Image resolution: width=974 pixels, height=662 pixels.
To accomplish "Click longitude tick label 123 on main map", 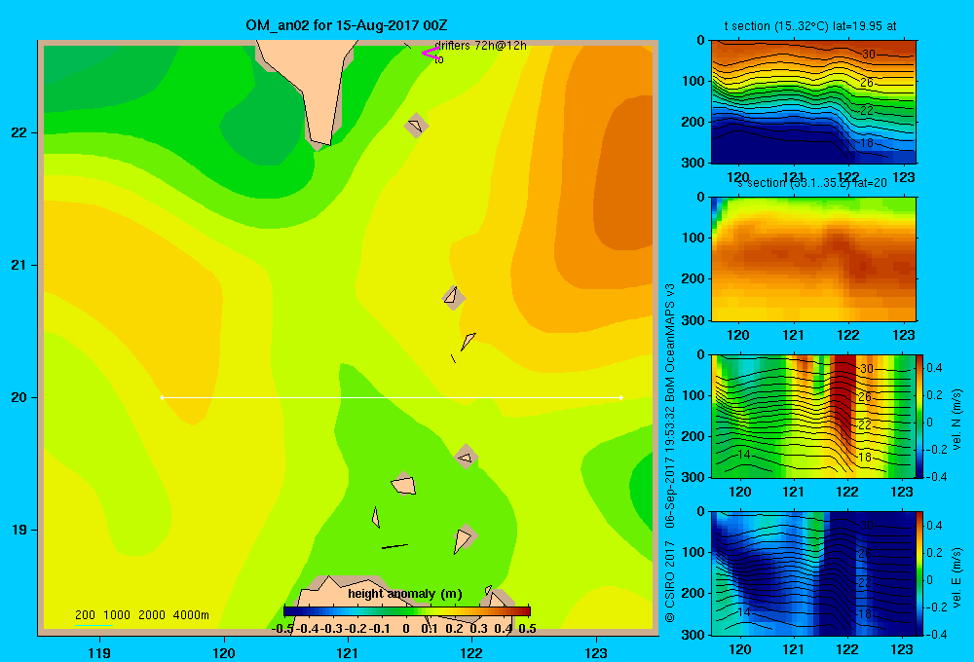I will coord(596,652).
